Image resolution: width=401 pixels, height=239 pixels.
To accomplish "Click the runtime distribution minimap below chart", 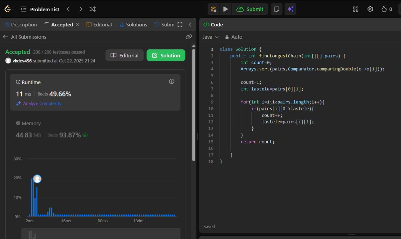I will click(101, 233).
